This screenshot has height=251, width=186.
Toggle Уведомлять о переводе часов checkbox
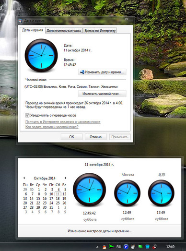[x=27, y=115]
